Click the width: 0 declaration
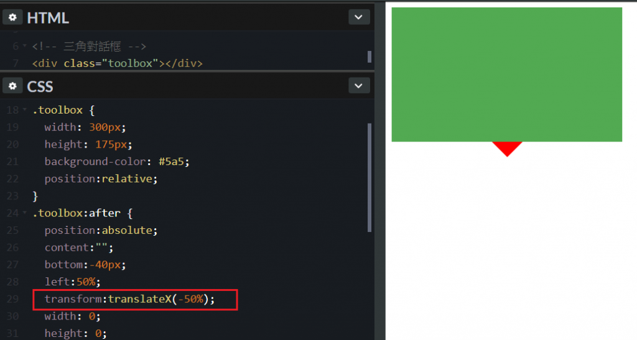The height and width of the screenshot is (340, 637). [73, 316]
